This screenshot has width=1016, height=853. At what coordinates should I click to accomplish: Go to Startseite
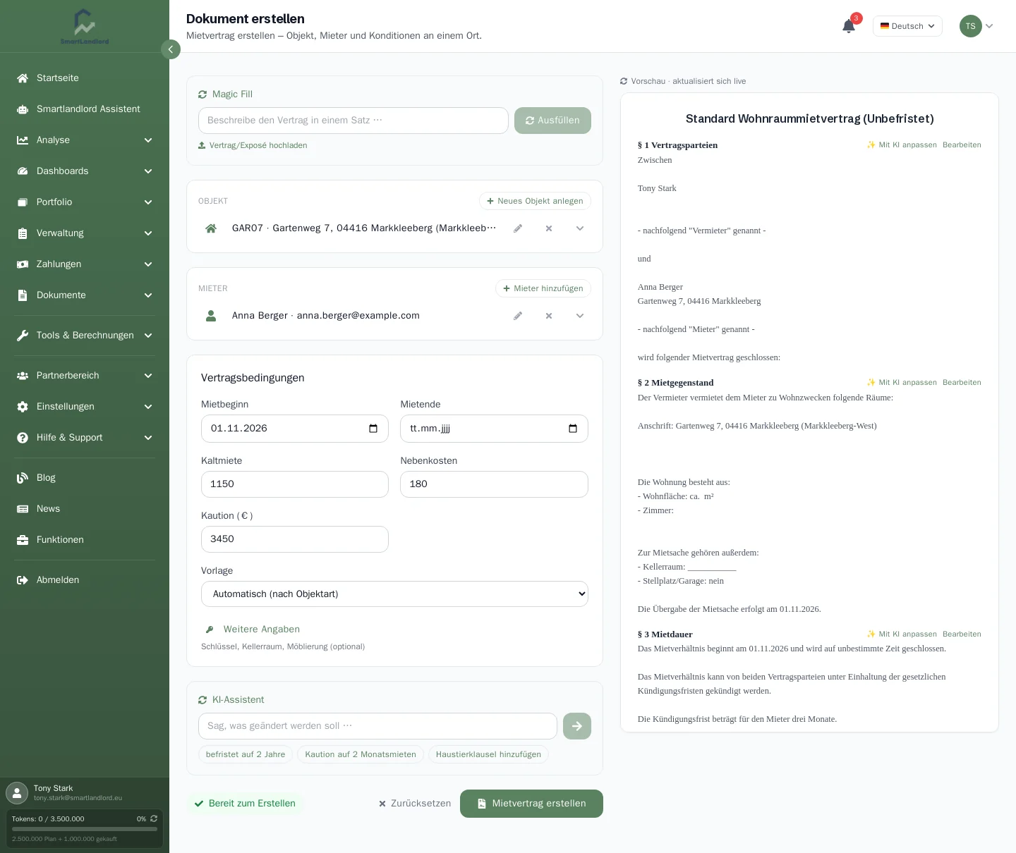tap(85, 78)
